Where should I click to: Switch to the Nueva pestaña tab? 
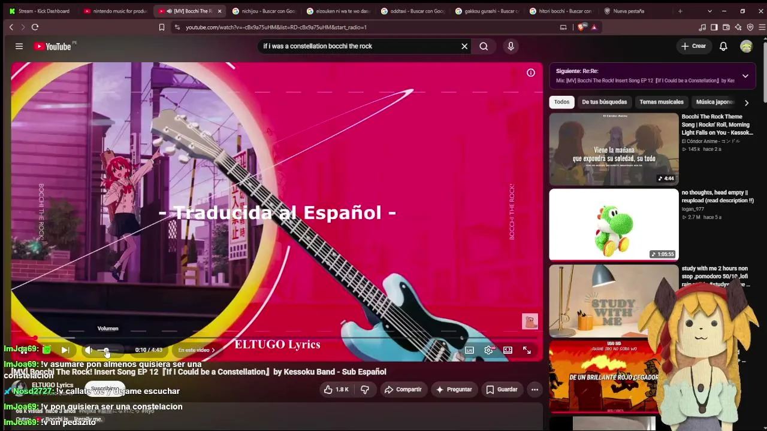(635, 11)
